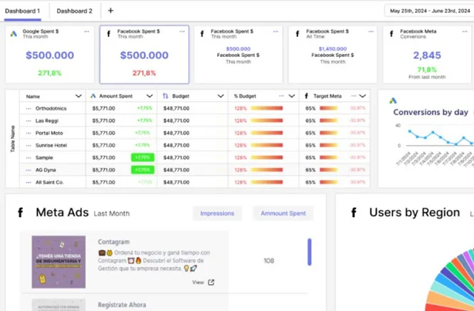Click the Budget column sort icon
The image size is (474, 311).
165,96
